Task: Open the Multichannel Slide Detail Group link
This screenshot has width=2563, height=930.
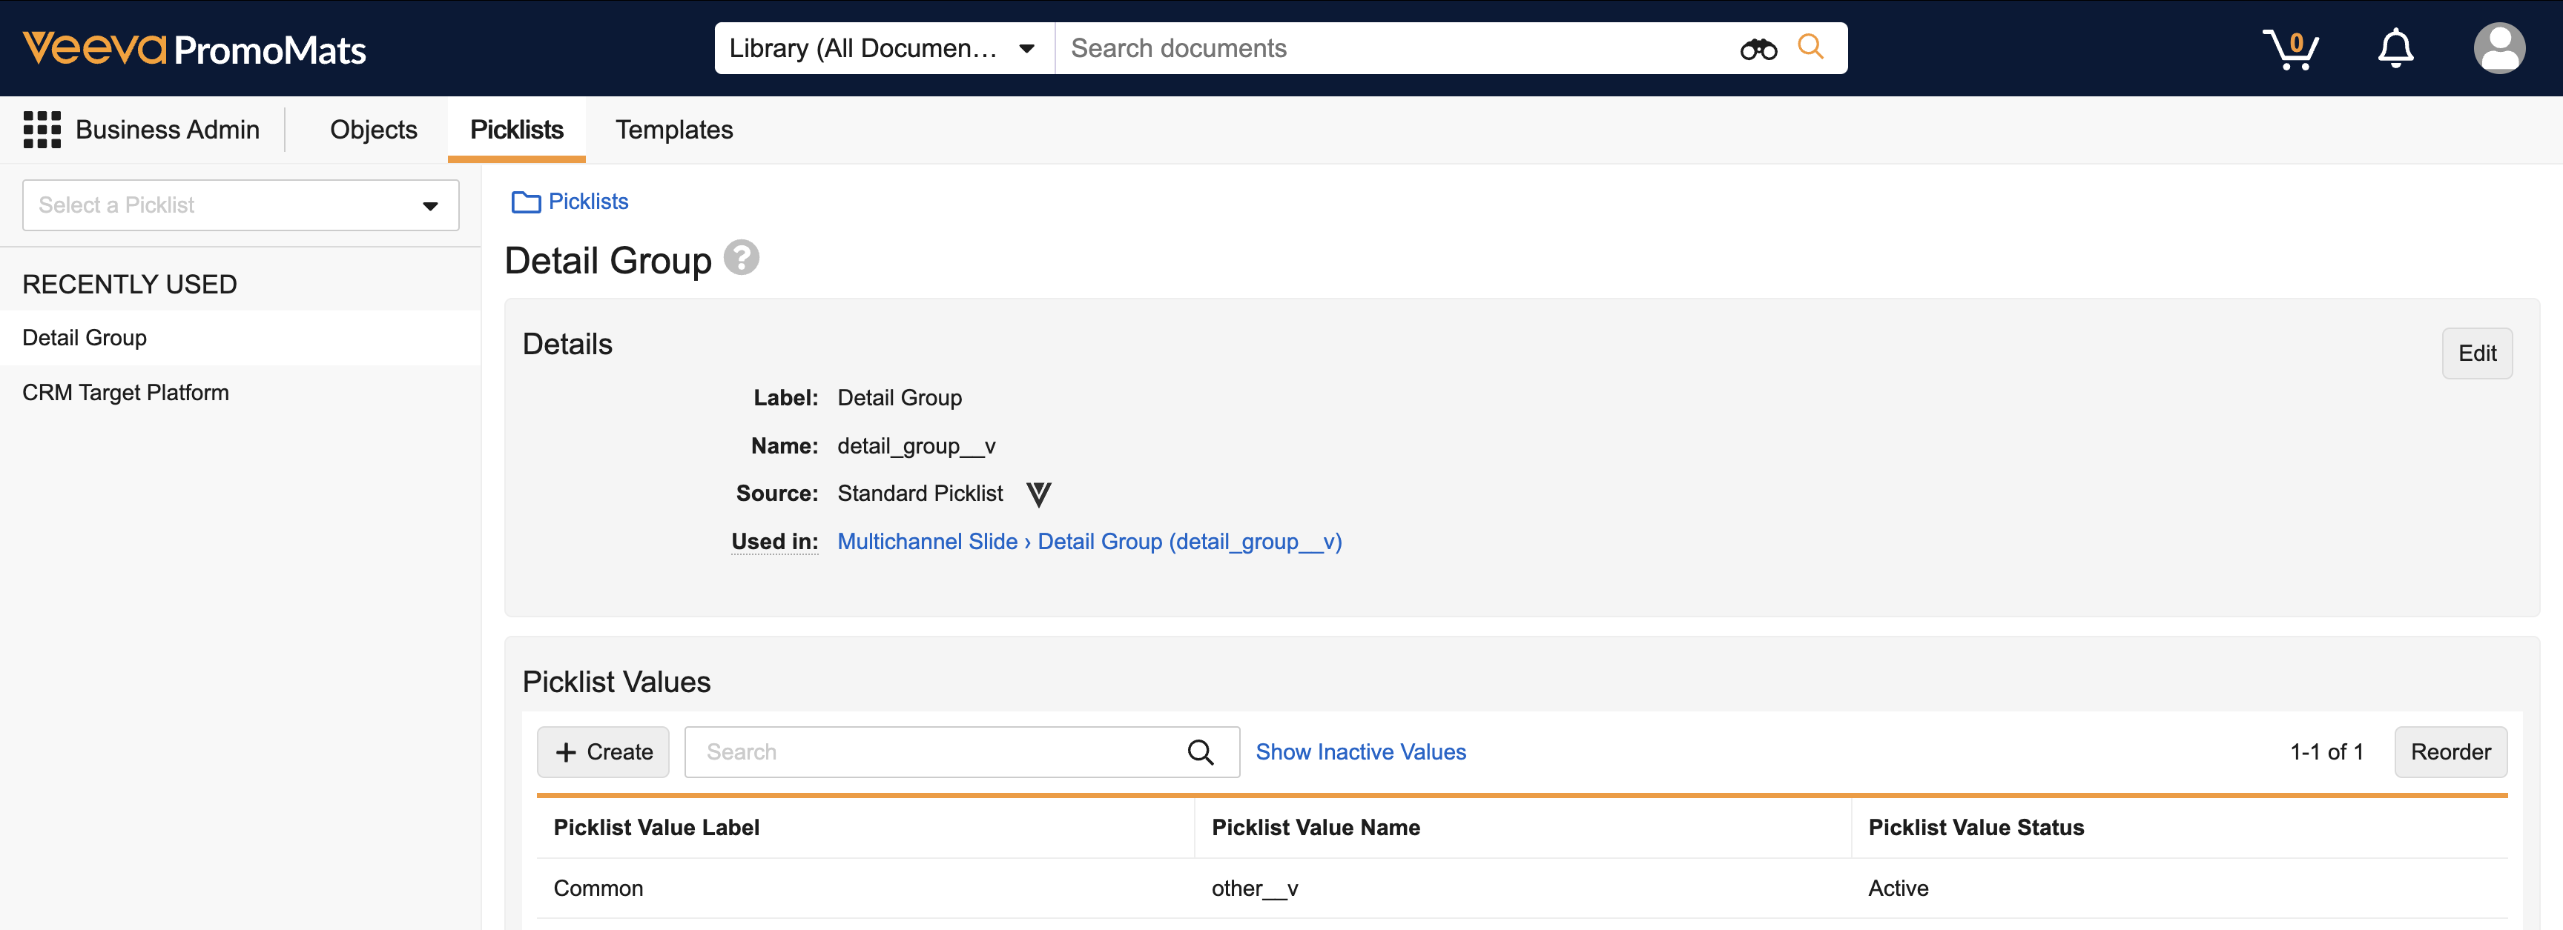Action: click(x=1089, y=541)
